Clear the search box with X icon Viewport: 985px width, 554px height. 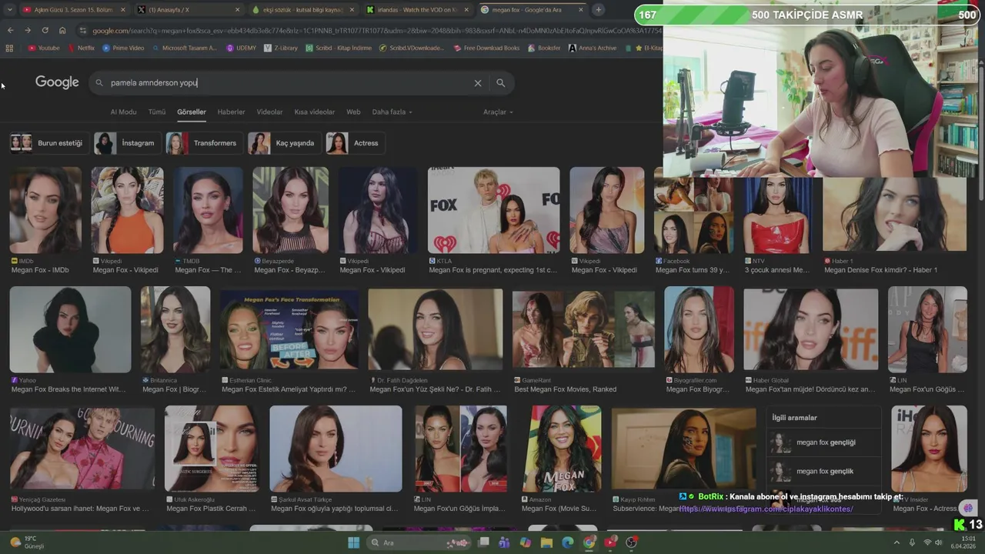tap(477, 83)
